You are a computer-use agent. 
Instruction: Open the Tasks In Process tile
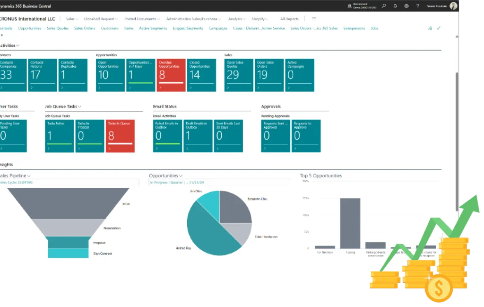pos(90,136)
